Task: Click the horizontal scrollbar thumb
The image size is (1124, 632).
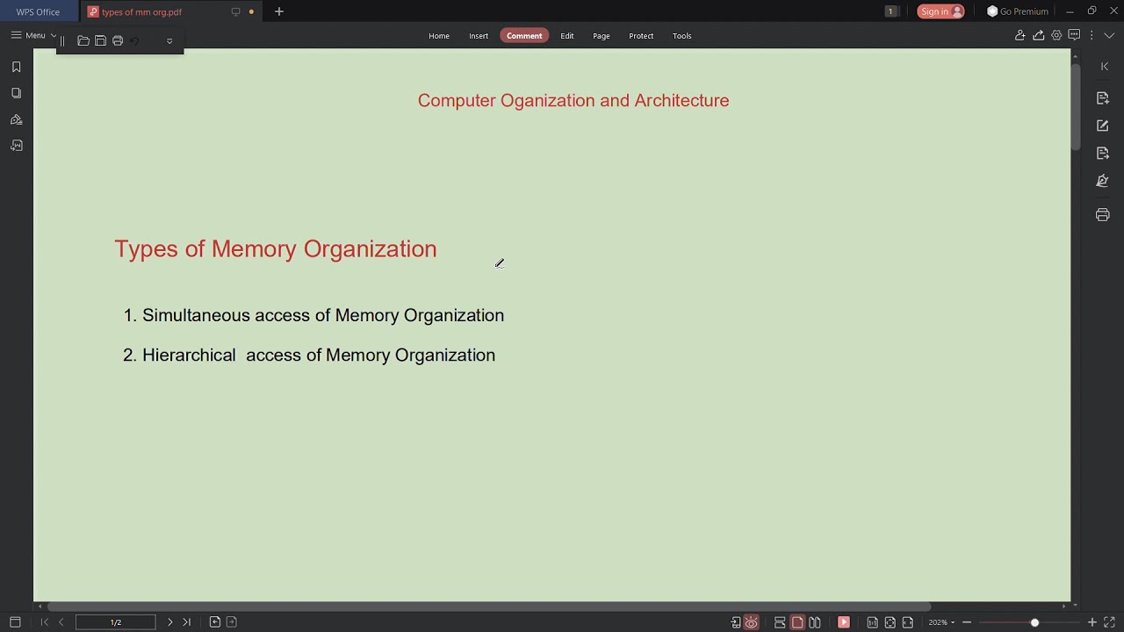Action: [489, 606]
